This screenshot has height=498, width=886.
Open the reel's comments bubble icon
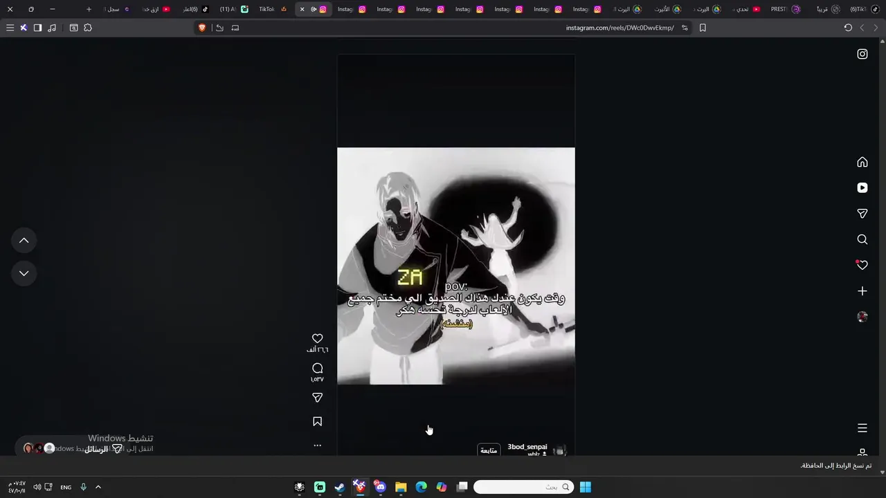(x=318, y=368)
